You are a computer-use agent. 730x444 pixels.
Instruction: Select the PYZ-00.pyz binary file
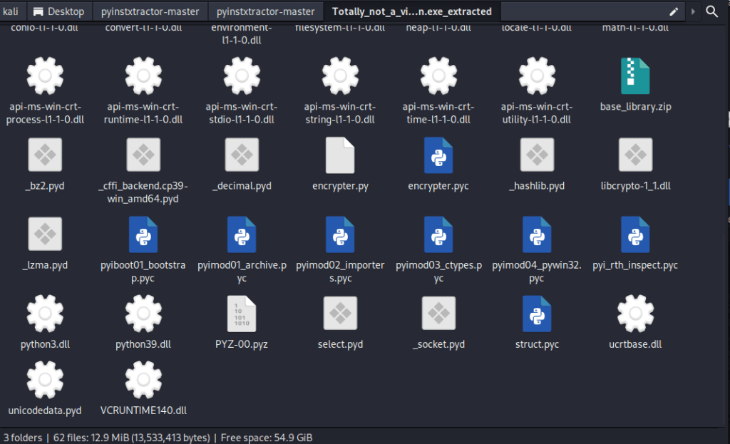click(x=242, y=314)
